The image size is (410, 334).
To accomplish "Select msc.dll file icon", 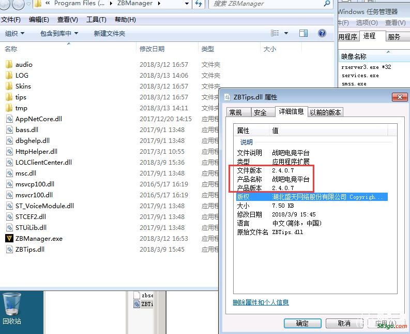I will pos(9,173).
